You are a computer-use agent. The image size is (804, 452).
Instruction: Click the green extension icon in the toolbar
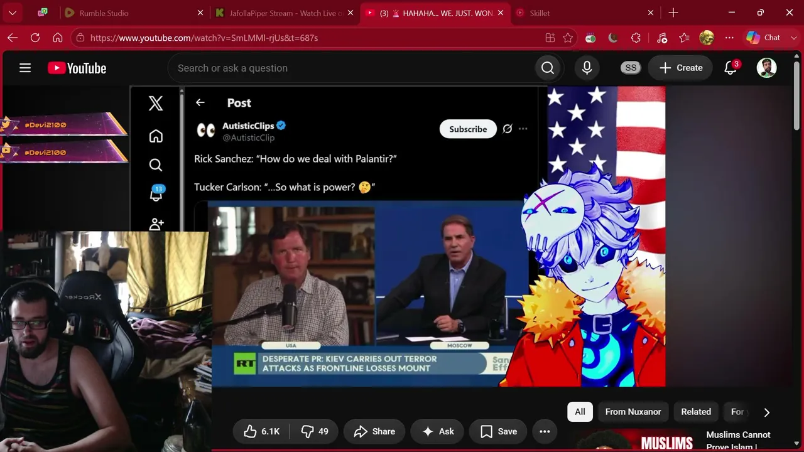pos(590,38)
